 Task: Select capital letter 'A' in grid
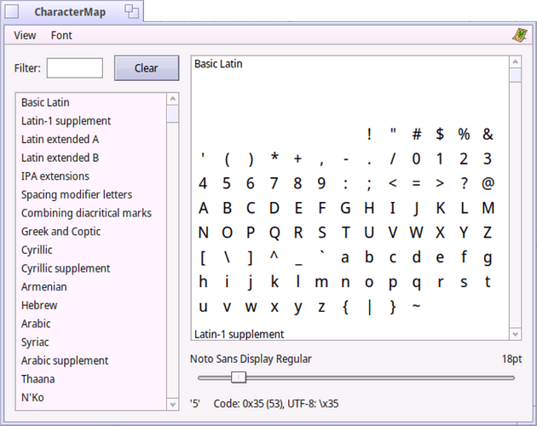[x=203, y=208]
